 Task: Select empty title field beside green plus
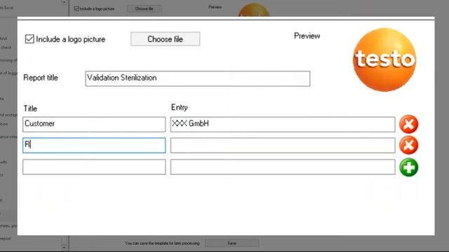click(94, 167)
